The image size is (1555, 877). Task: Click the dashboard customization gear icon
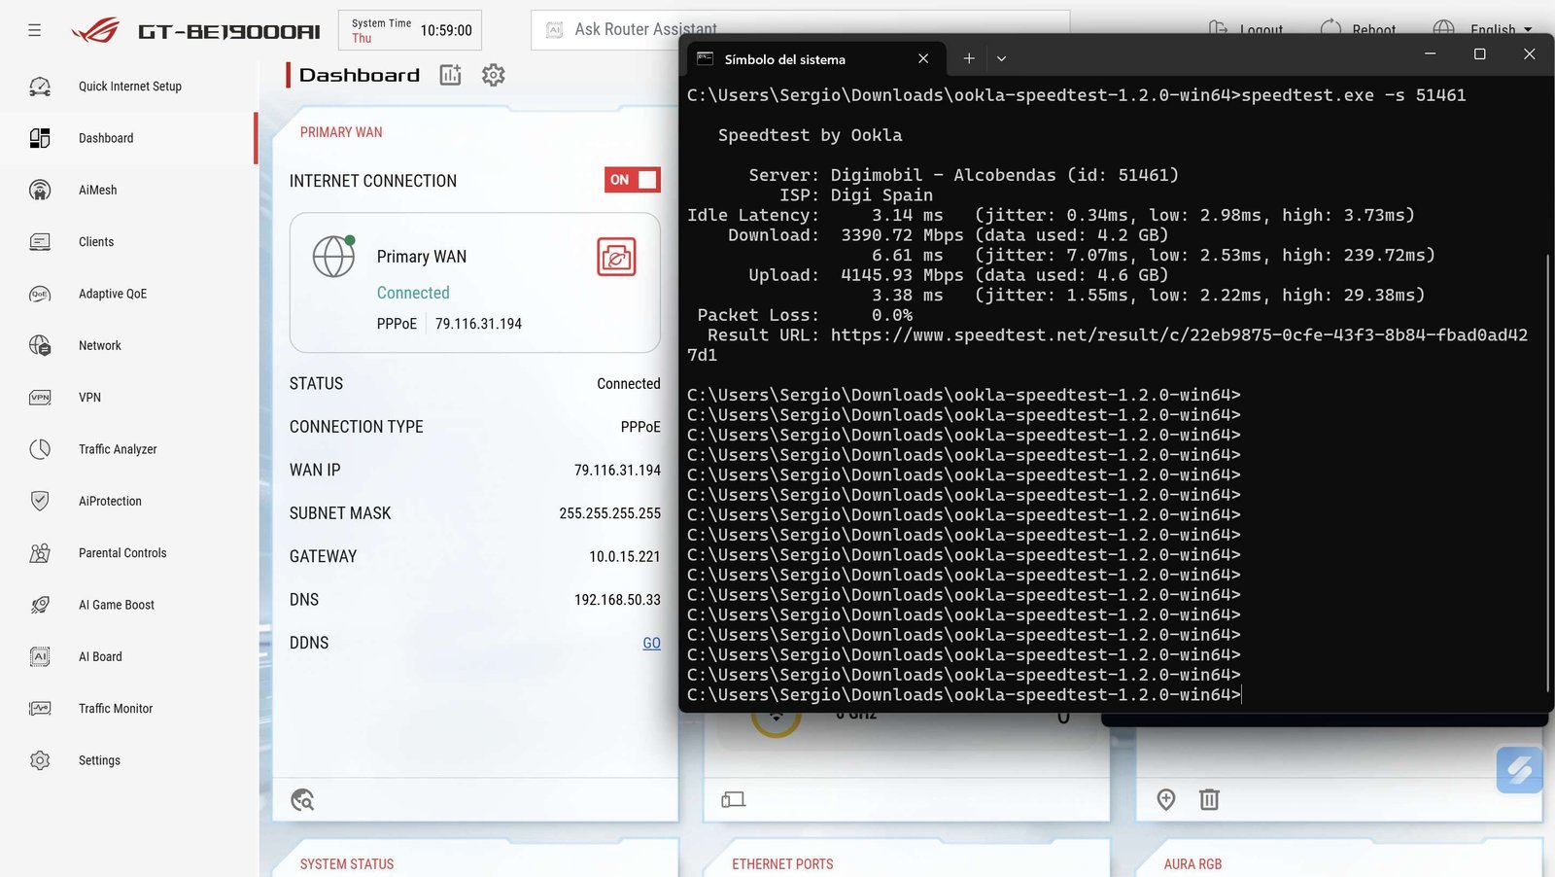click(x=493, y=75)
